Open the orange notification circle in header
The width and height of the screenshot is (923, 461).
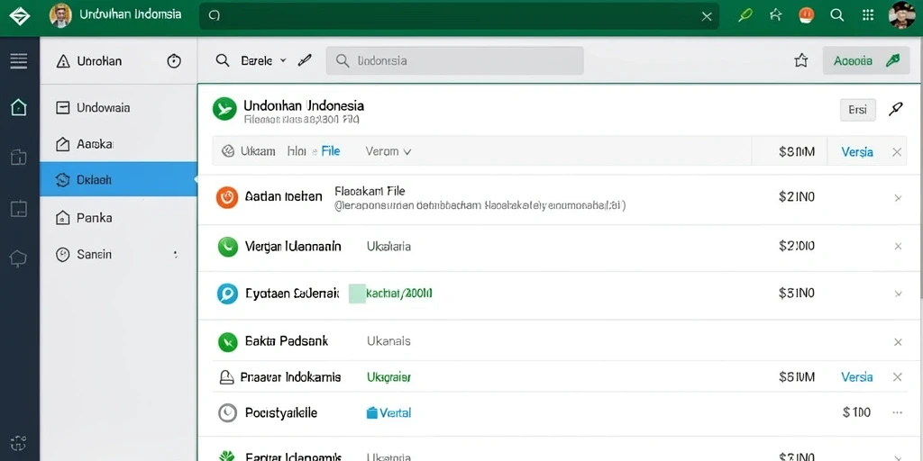(x=807, y=15)
